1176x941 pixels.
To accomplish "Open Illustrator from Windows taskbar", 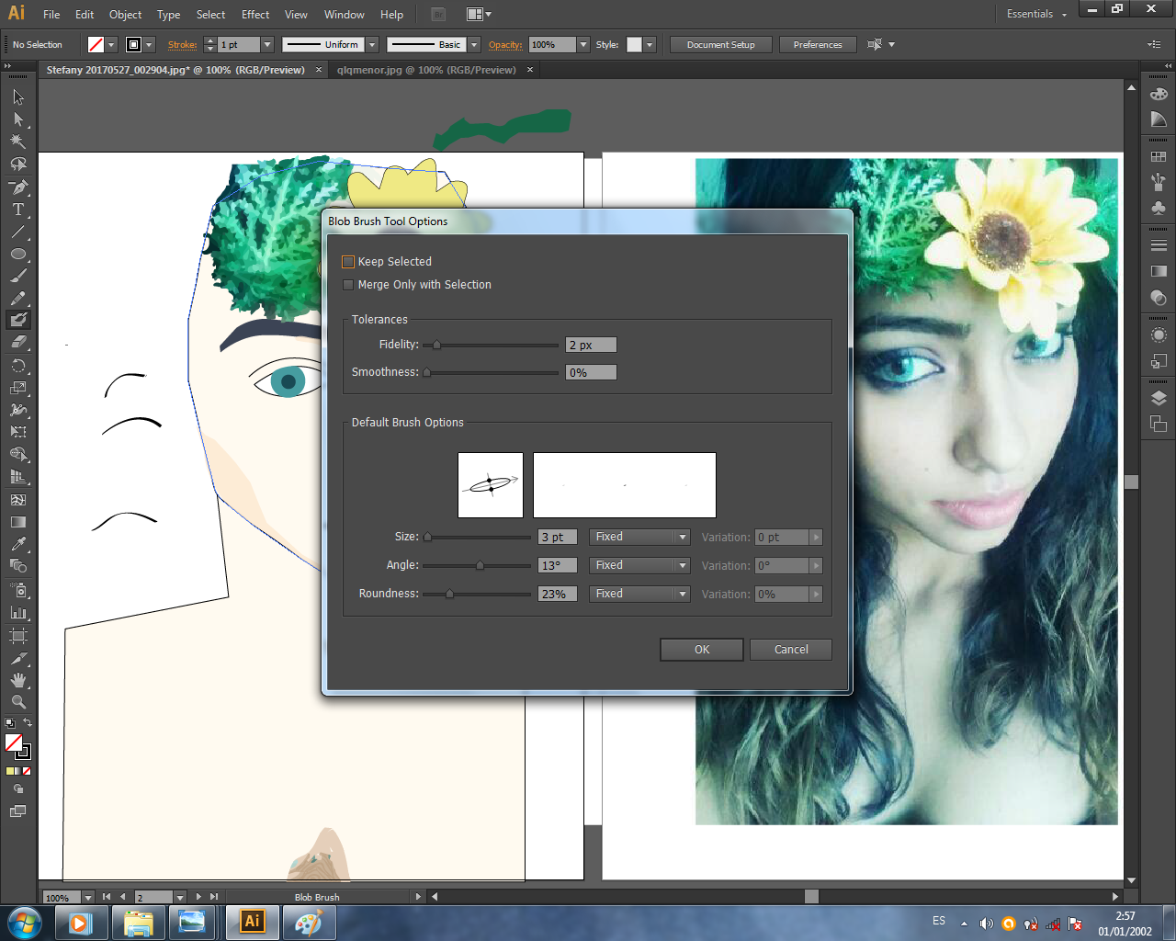I will 252,922.
